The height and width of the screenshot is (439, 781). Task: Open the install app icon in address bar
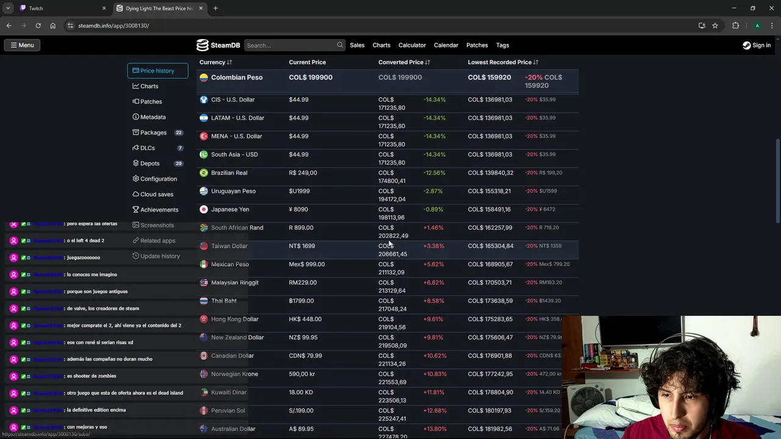click(702, 26)
